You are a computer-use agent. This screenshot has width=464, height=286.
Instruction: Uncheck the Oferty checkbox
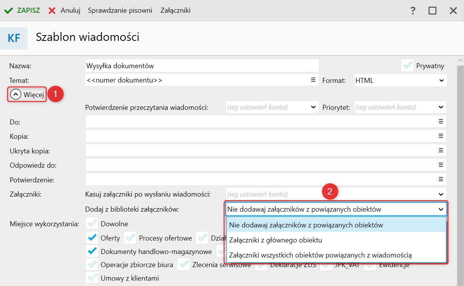(x=92, y=238)
